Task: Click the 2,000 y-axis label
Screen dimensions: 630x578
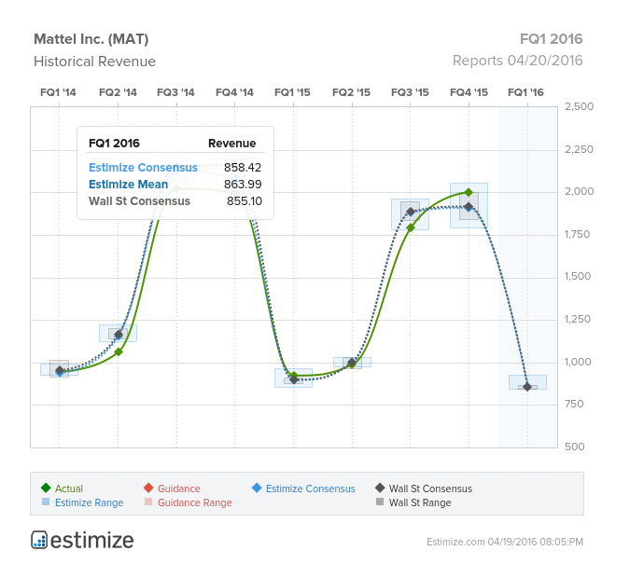Action: point(579,191)
